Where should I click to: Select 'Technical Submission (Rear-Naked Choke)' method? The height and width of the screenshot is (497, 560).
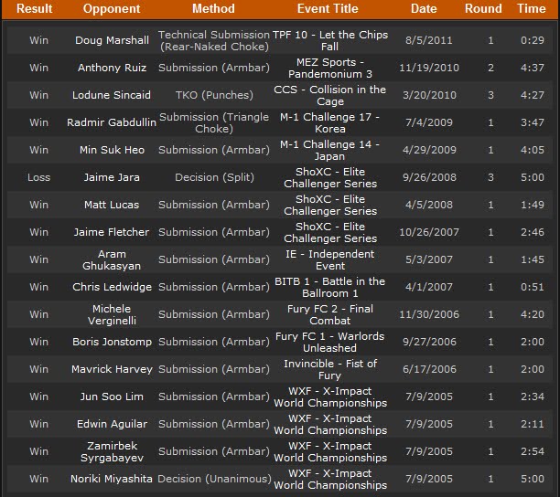214,40
